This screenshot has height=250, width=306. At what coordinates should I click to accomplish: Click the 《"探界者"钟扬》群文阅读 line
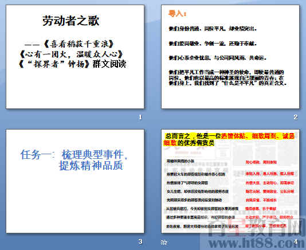[72, 64]
